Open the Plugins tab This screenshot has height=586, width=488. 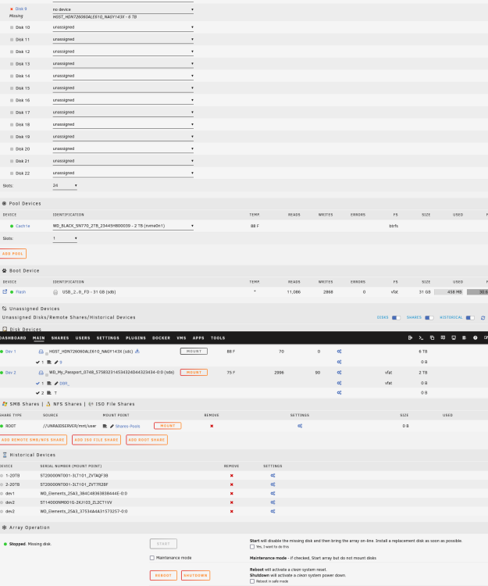coord(136,338)
